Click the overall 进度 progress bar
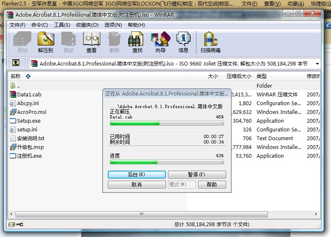 click(166, 162)
